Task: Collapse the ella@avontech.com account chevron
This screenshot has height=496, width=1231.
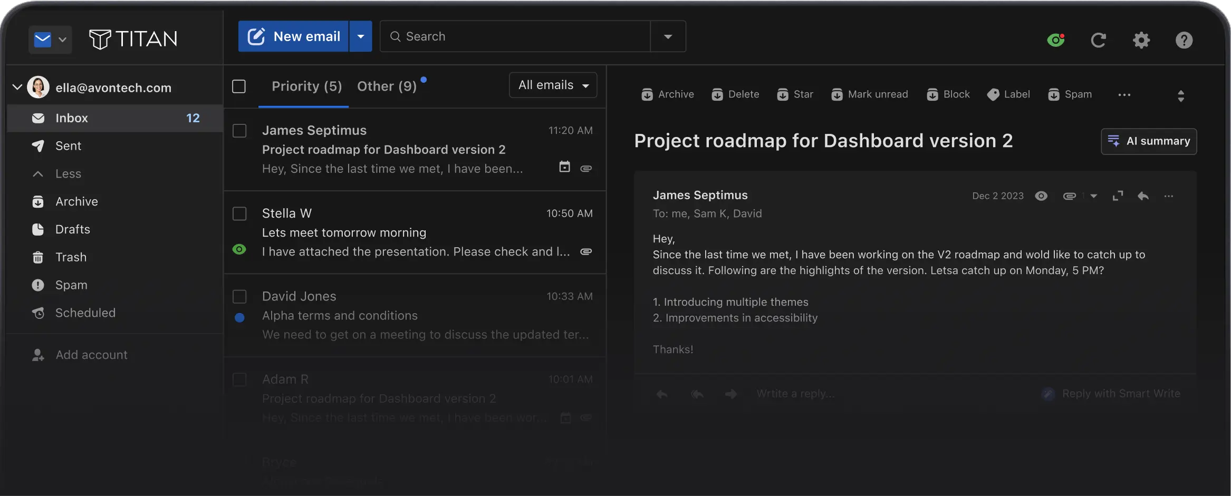Action: click(17, 87)
